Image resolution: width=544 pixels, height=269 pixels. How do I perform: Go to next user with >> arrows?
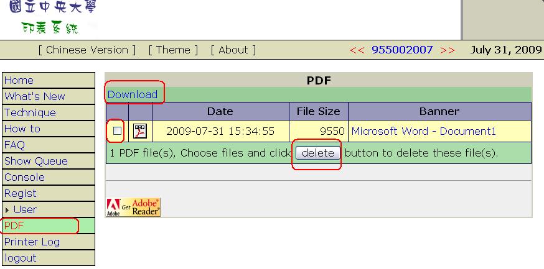click(448, 50)
